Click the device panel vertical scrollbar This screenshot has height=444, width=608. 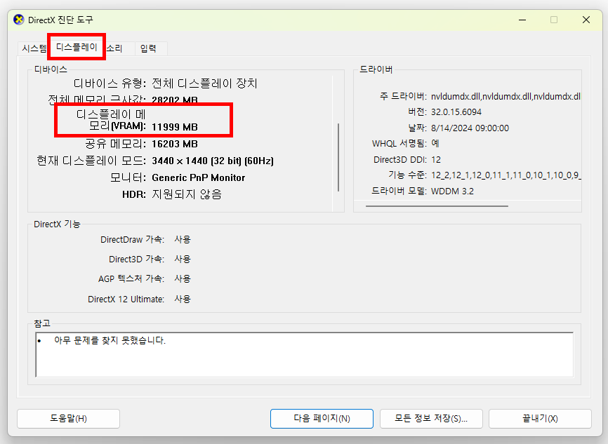(338, 157)
